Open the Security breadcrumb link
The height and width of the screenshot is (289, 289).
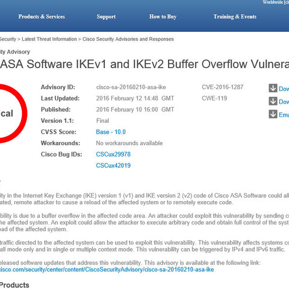click(8, 39)
